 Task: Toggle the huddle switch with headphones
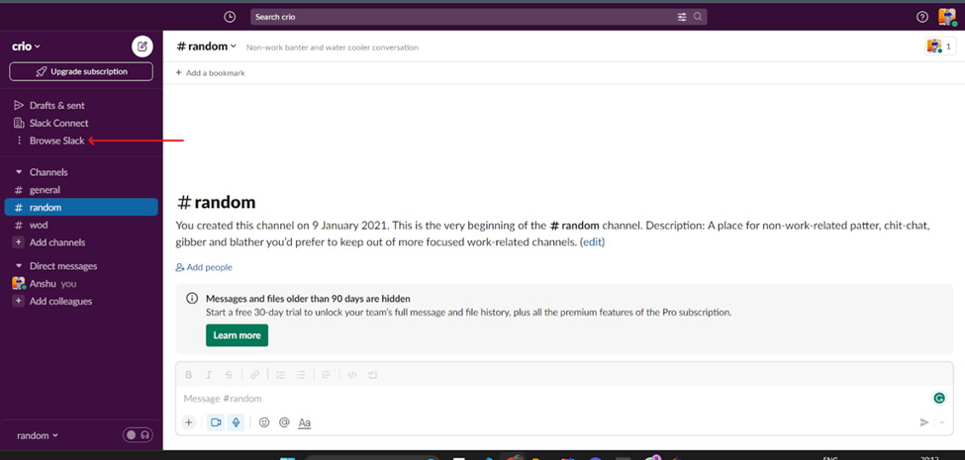point(138,435)
